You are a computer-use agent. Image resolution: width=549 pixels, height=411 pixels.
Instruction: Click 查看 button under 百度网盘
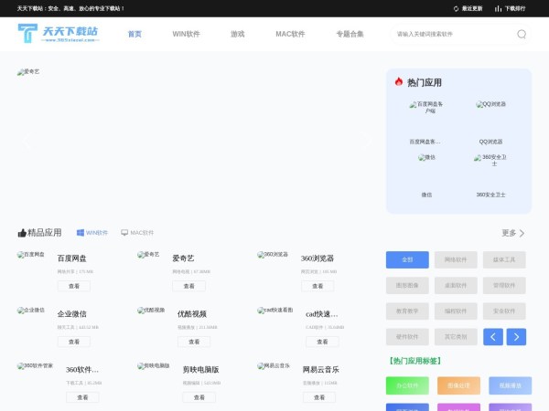pos(74,286)
